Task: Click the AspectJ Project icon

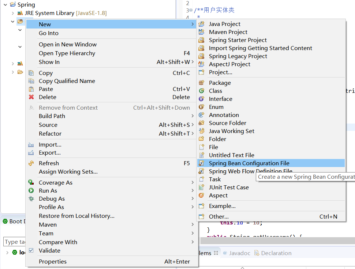Action: (201, 64)
